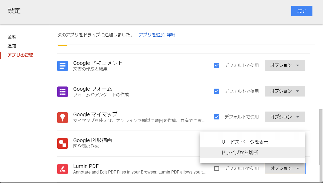The height and width of the screenshot is (183, 323).
Task: Close オプション dropdown for Lumin PDF
Action: [285, 168]
